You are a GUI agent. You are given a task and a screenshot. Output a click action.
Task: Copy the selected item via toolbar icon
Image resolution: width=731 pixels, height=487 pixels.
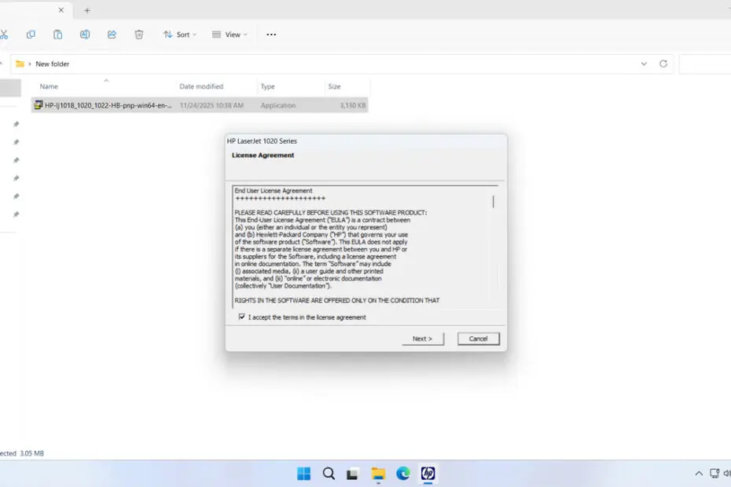[x=31, y=35]
